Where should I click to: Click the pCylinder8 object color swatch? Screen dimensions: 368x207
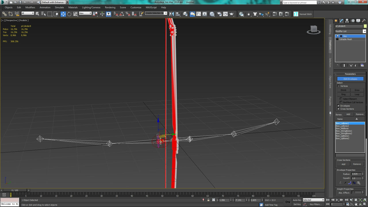(365, 26)
